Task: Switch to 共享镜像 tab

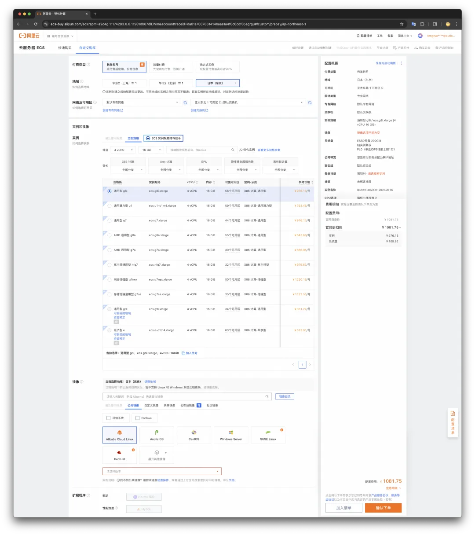Action: [x=169, y=406]
